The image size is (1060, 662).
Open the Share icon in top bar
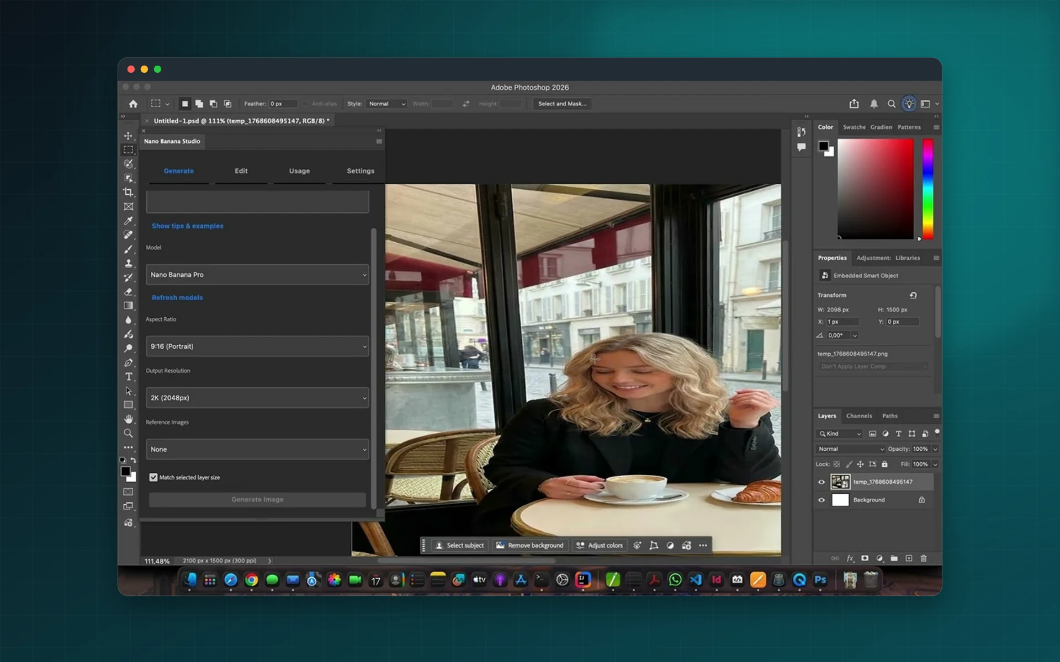click(x=854, y=104)
